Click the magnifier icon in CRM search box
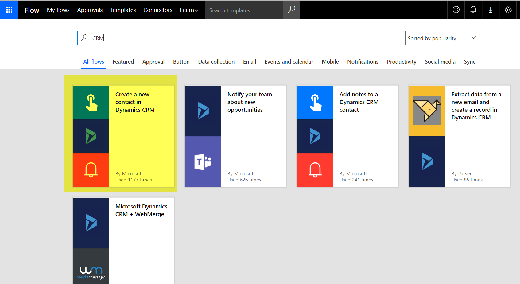Screen dimensions: 520x284 pos(84,38)
